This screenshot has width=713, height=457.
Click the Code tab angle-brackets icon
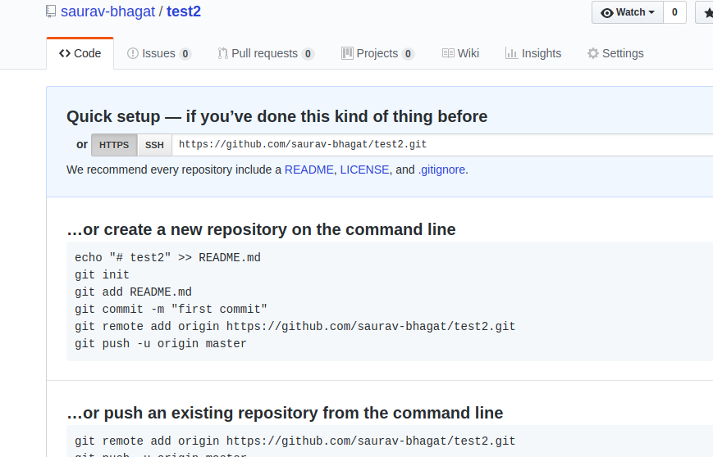pyautogui.click(x=65, y=53)
